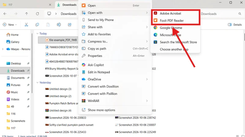Expand the WinRAR submenu

coord(115,101)
